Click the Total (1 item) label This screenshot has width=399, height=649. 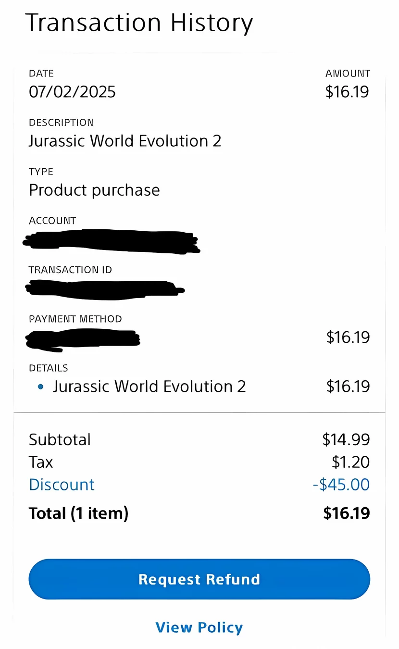(x=78, y=513)
